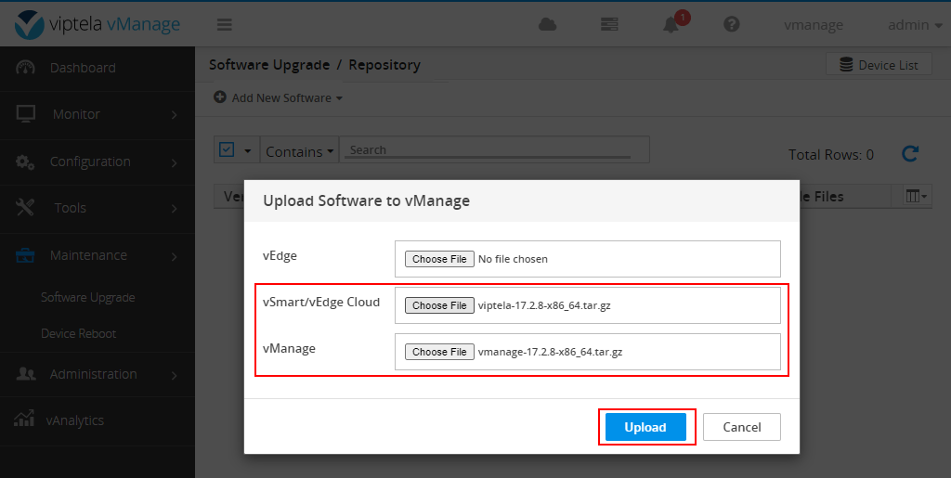Open the notifications bell icon
951x478 pixels.
pyautogui.click(x=671, y=25)
